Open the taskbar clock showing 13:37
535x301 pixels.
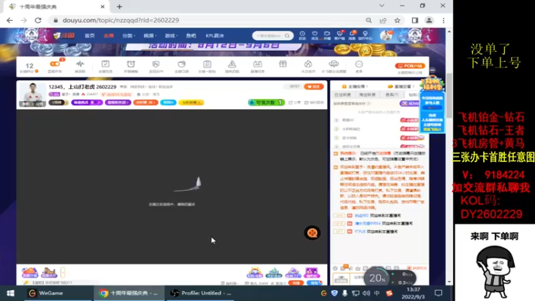413,293
